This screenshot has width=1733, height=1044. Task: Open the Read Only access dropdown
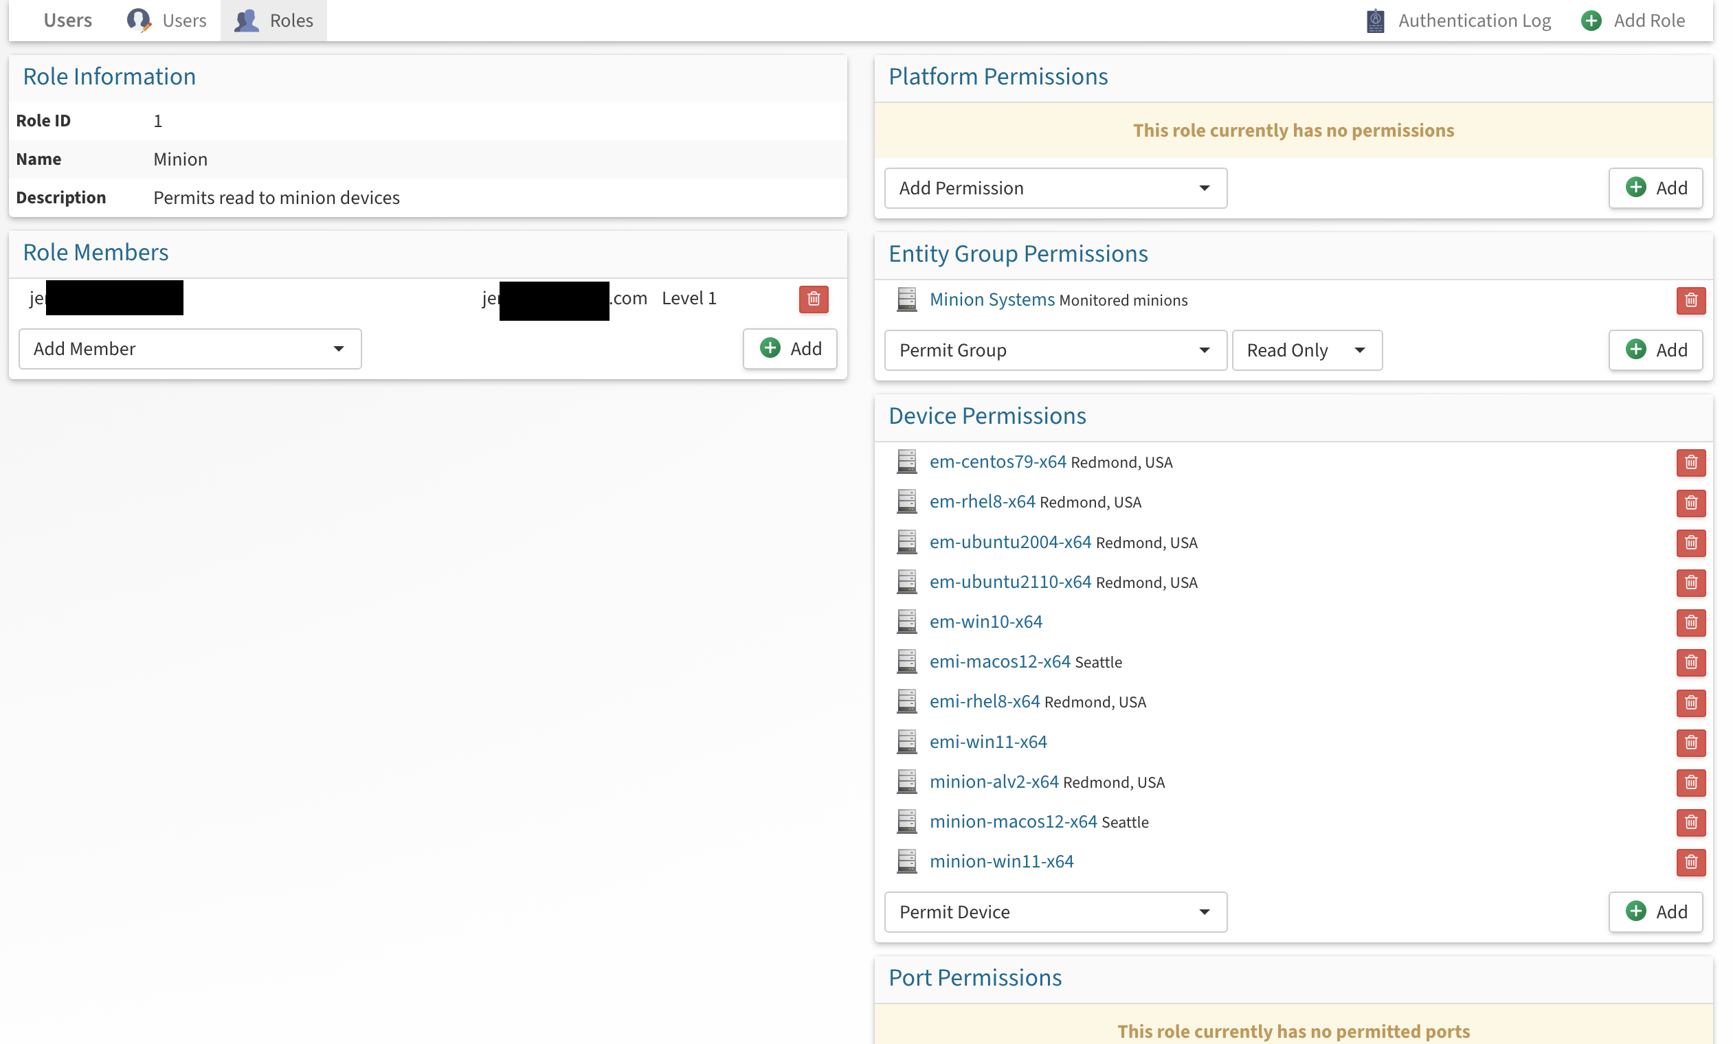point(1306,350)
